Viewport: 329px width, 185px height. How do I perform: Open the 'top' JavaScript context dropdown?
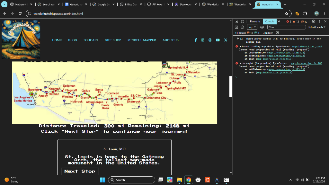(252, 27)
